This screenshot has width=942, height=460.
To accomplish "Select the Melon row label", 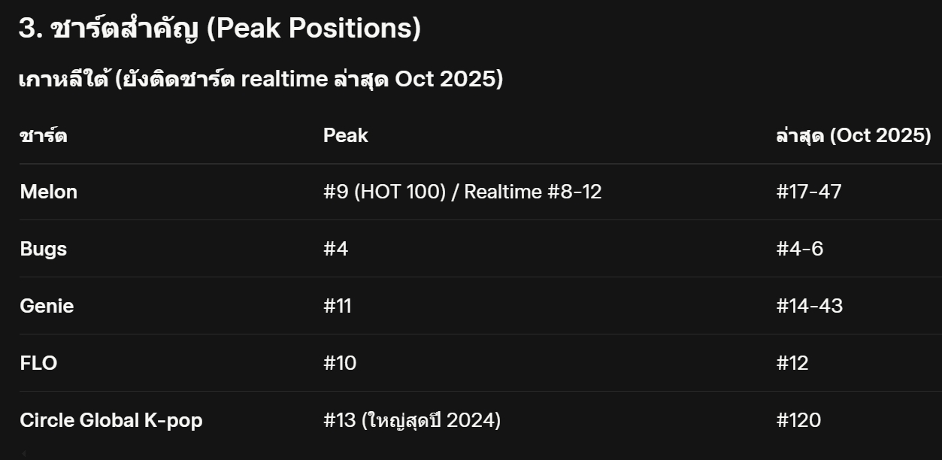I will click(x=49, y=192).
